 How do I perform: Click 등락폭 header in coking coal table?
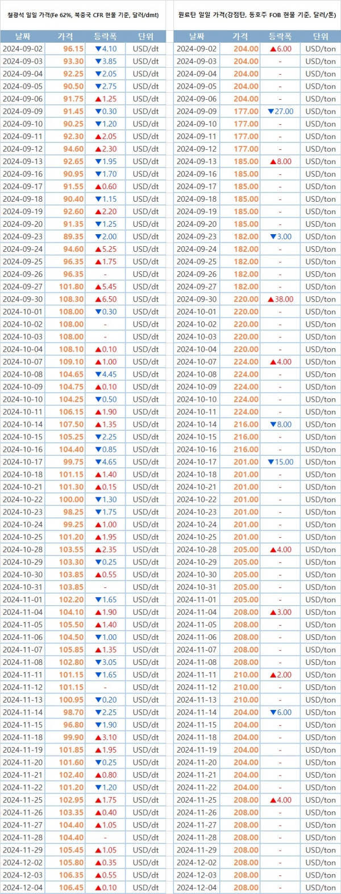[280, 36]
